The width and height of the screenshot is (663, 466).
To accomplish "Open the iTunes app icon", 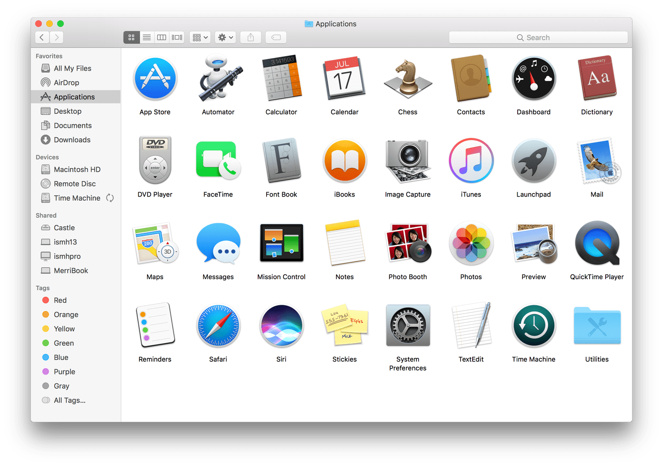I will (471, 160).
